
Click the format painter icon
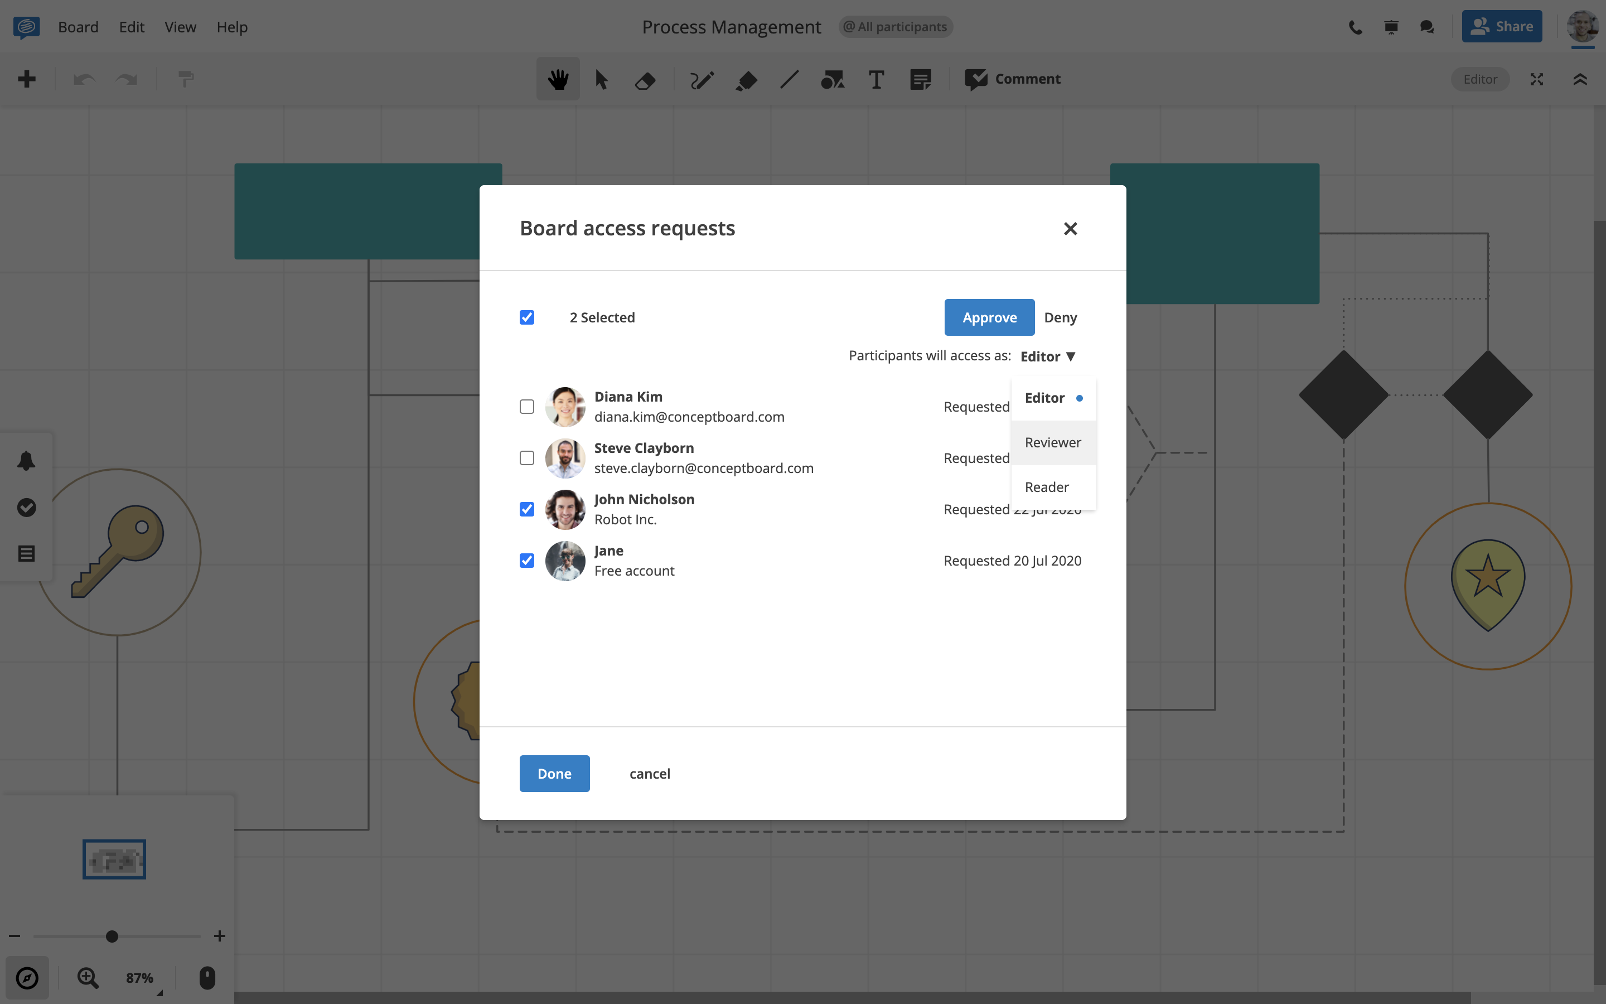[186, 80]
